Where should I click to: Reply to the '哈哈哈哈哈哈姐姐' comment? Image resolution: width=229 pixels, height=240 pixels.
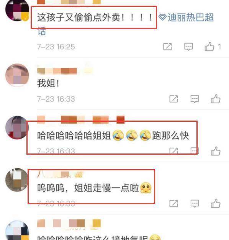[195, 151]
